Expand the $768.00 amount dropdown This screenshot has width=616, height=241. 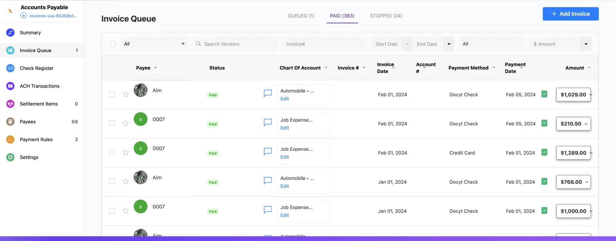click(x=587, y=182)
